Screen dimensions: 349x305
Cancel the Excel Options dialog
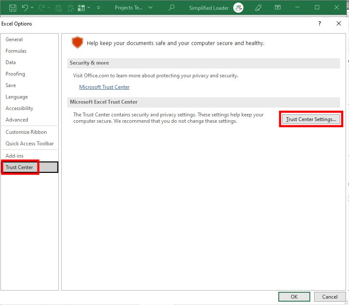coord(330,297)
